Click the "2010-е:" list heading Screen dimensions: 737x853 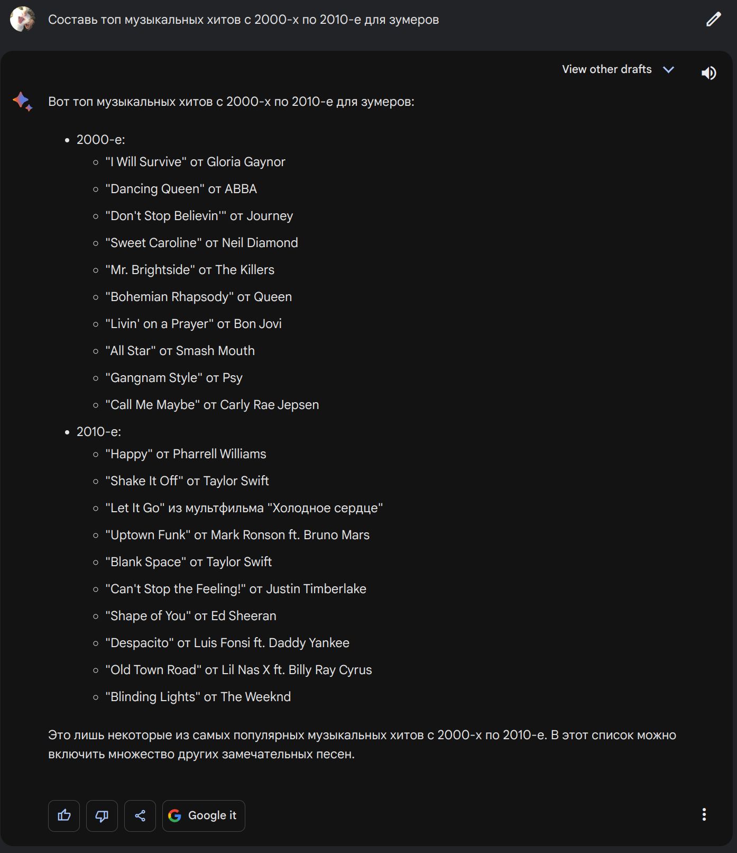[99, 432]
